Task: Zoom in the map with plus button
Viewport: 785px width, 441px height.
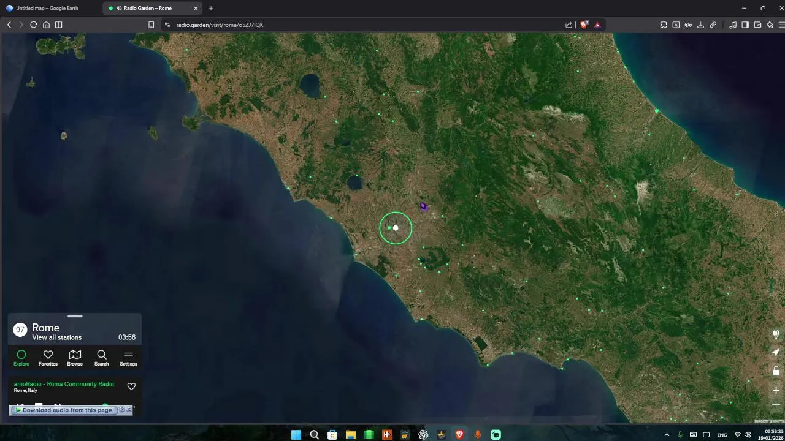Action: (x=776, y=390)
